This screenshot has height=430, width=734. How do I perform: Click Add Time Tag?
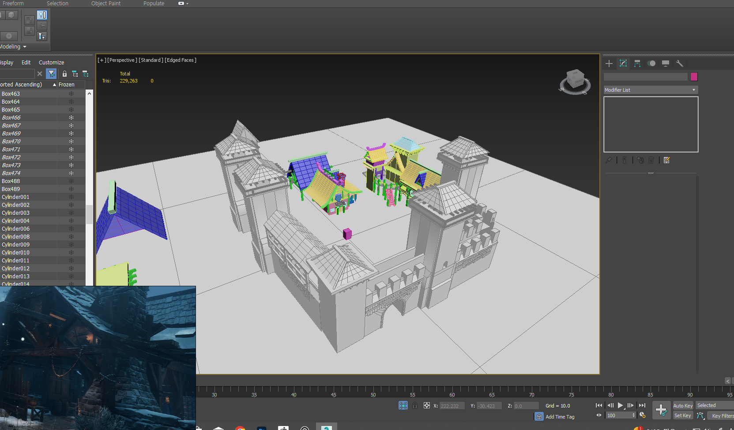560,417
